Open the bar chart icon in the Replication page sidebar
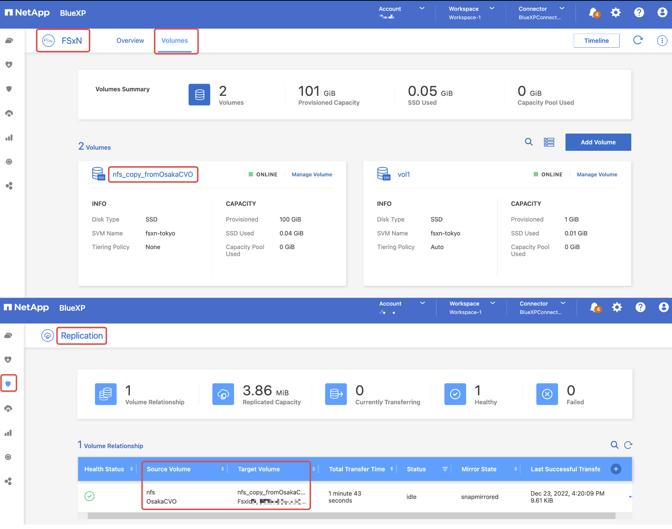 [8, 433]
